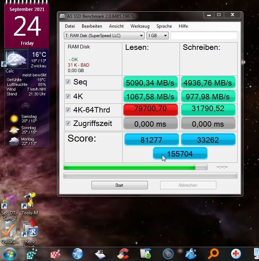The image size is (259, 261).
Task: Click the Lesen: column header
Action: (x=137, y=47)
